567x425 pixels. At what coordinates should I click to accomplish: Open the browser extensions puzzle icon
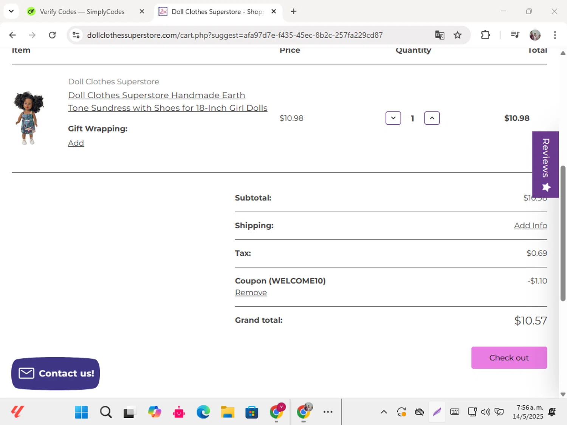[x=485, y=35]
